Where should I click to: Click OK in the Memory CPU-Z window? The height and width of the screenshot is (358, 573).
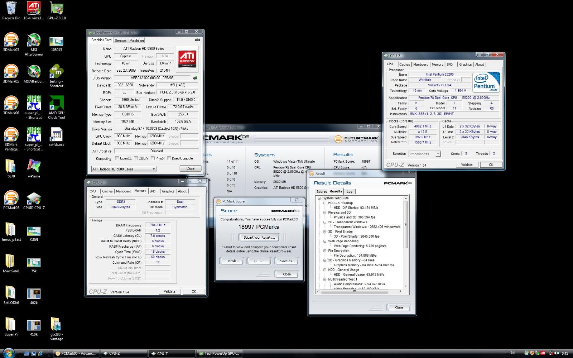click(x=194, y=291)
